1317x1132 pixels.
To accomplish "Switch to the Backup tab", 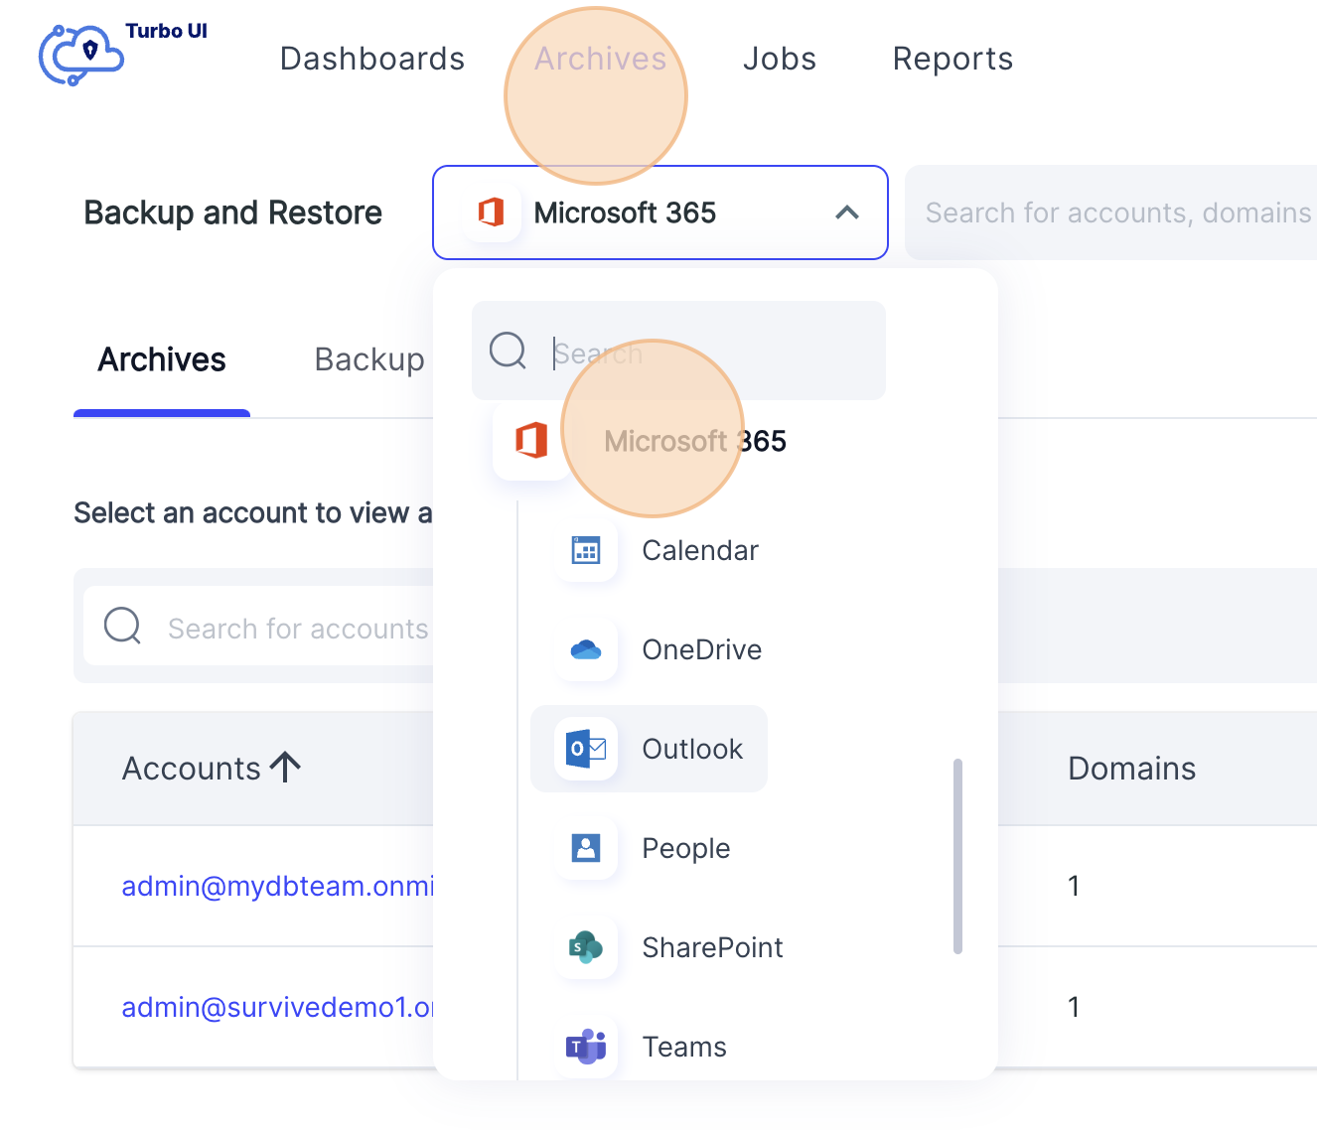I will pyautogui.click(x=368, y=359).
